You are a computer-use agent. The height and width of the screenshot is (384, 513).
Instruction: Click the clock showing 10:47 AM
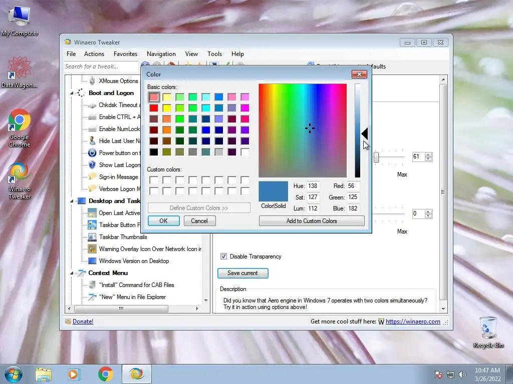point(487,370)
